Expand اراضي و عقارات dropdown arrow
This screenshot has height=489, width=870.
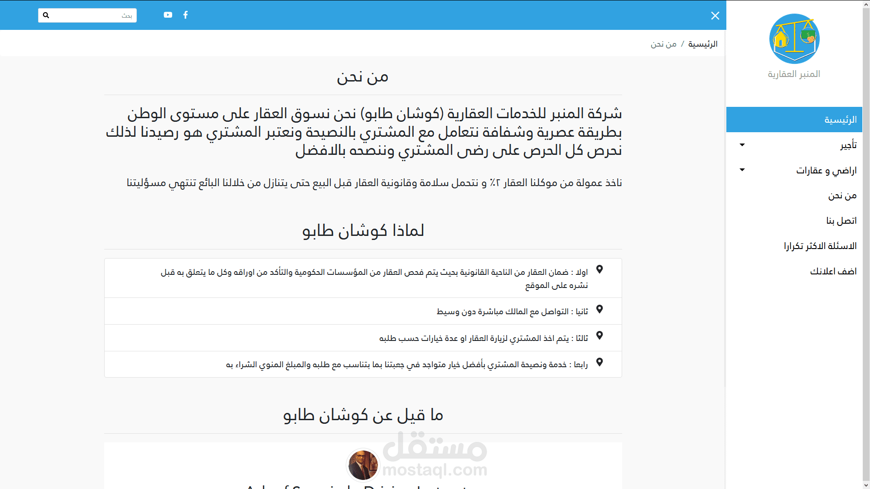742,170
